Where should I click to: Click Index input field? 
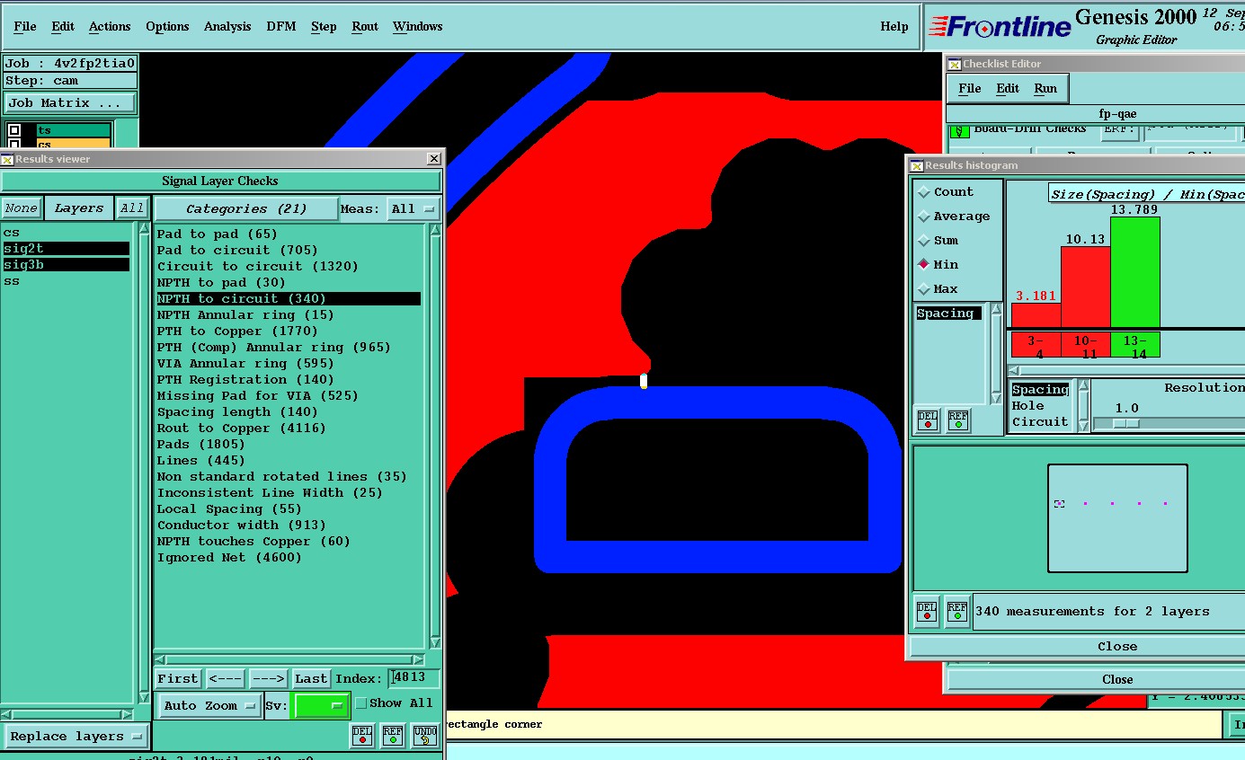click(x=414, y=678)
